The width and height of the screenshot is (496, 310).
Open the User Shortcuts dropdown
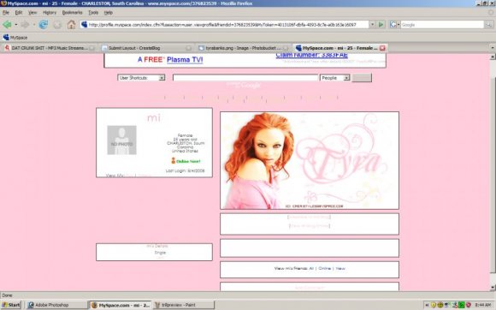(141, 78)
